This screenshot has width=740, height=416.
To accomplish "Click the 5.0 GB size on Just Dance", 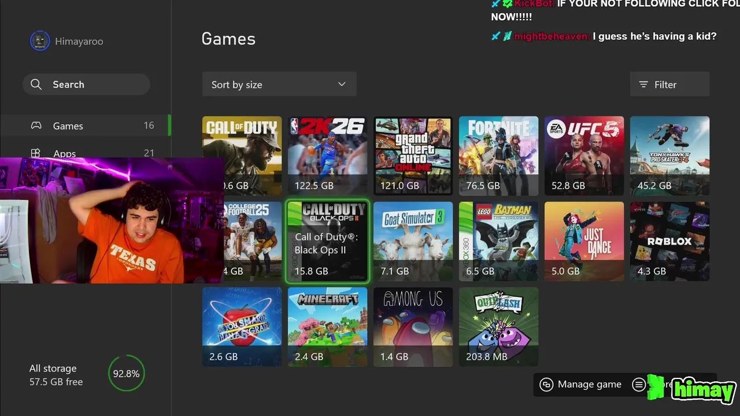I will [565, 271].
